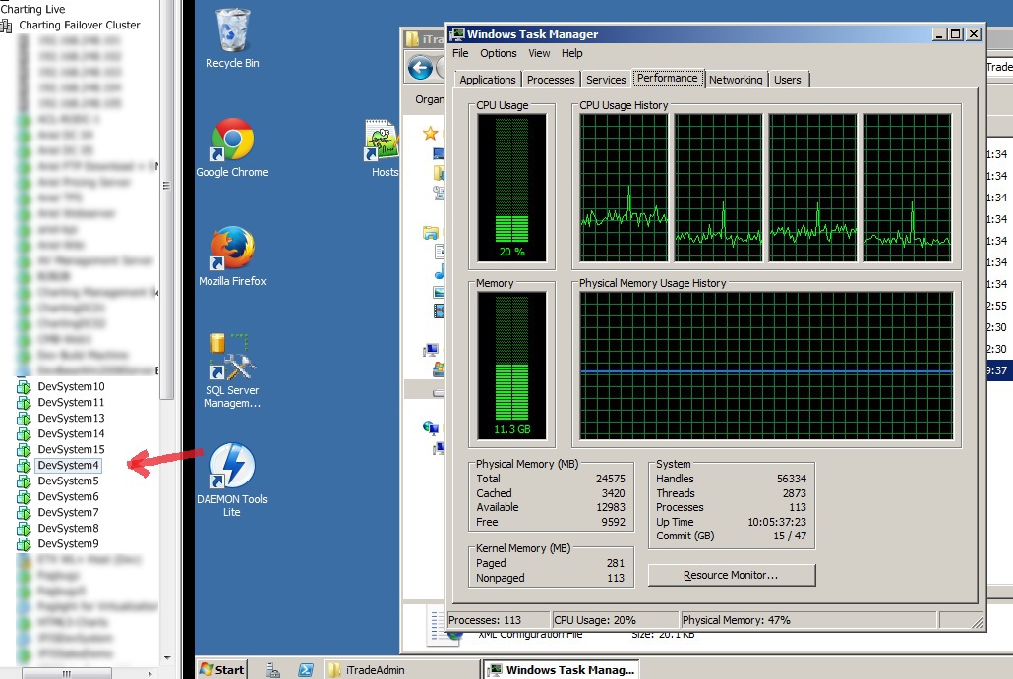Switch to the Processes tab
The height and width of the screenshot is (679, 1013).
pyautogui.click(x=551, y=80)
